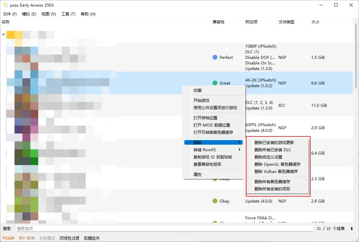This screenshot has width=359, height=242.
Task: Toggle the GPU HIGH accuracy button
Action: tap(27, 238)
